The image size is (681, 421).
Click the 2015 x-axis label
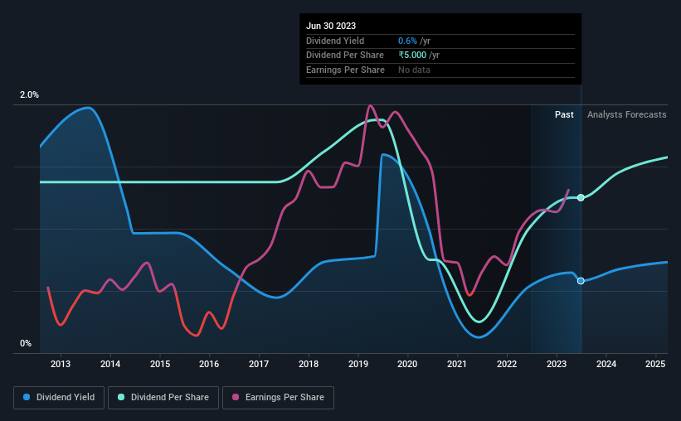[x=160, y=364]
